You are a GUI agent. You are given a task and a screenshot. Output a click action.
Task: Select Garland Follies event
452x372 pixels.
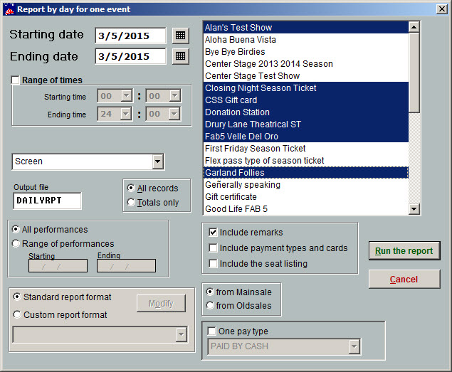tap(306, 173)
